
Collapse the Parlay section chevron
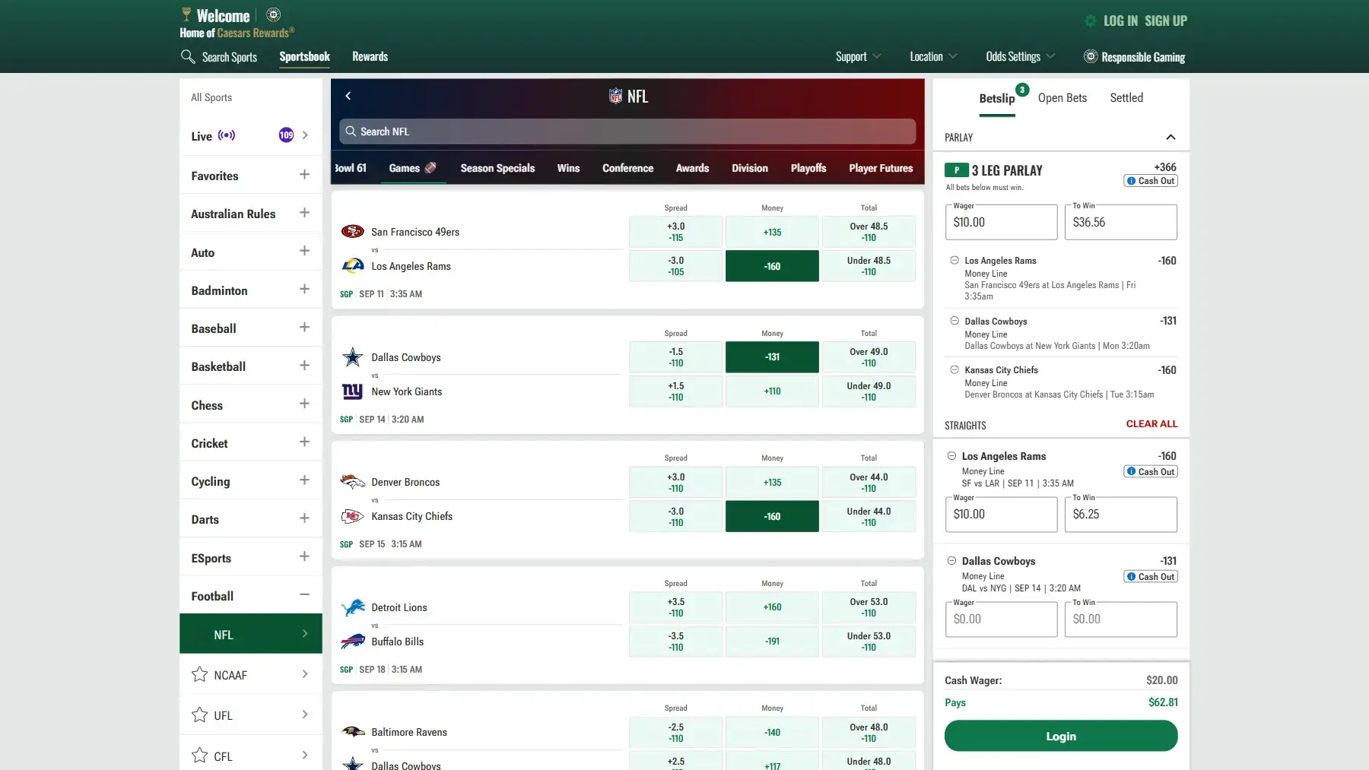coord(1170,138)
